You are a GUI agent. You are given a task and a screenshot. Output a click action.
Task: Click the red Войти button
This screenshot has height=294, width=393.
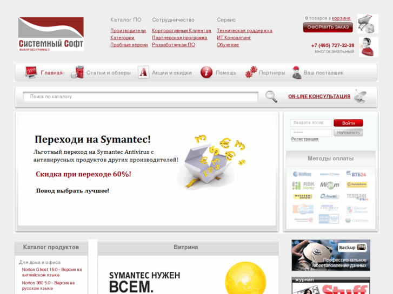coord(348,123)
